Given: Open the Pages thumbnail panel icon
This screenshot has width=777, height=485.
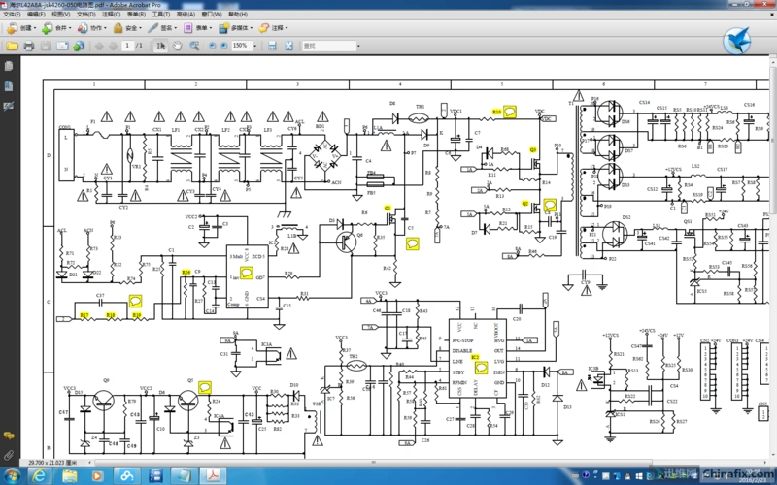Looking at the screenshot, I should tap(8, 66).
